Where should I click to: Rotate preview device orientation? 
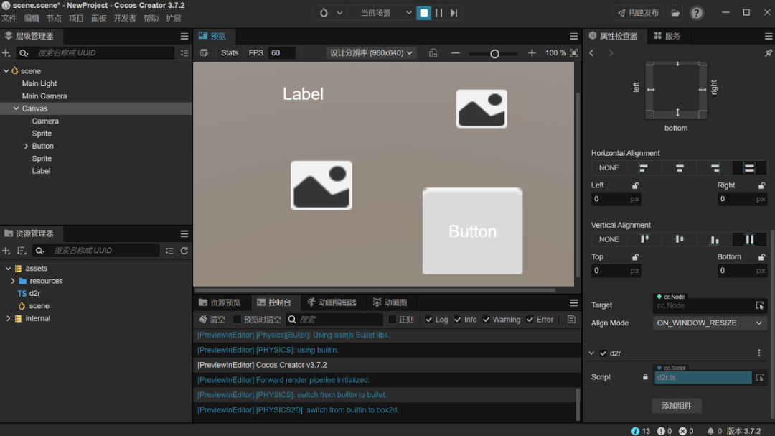(433, 53)
